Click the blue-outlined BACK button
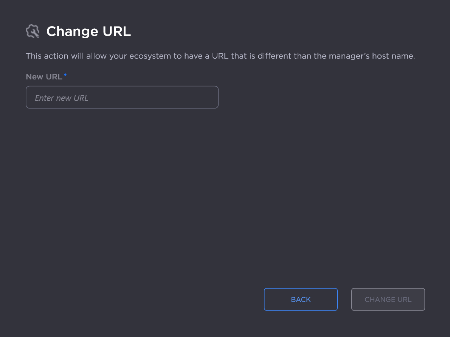Image resolution: width=450 pixels, height=337 pixels. coord(301,300)
